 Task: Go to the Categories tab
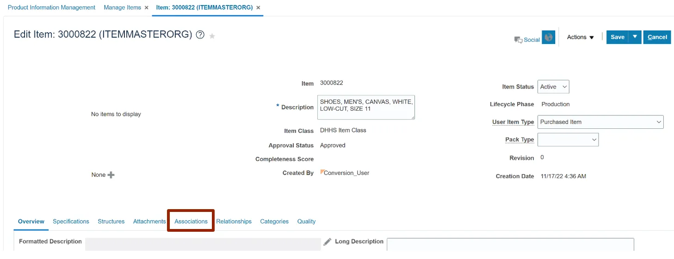pos(274,222)
